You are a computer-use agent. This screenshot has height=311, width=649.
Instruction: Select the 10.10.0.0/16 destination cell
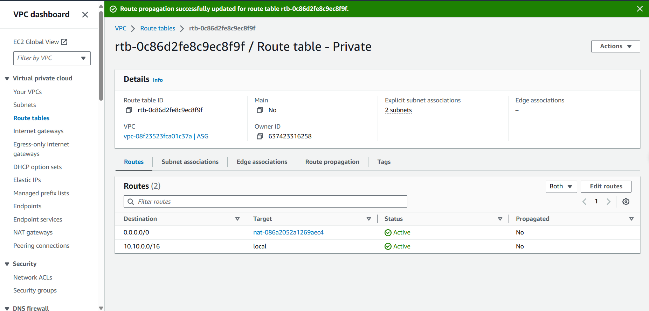(x=142, y=246)
